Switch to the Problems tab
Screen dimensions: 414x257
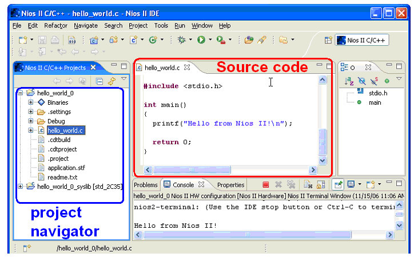145,185
